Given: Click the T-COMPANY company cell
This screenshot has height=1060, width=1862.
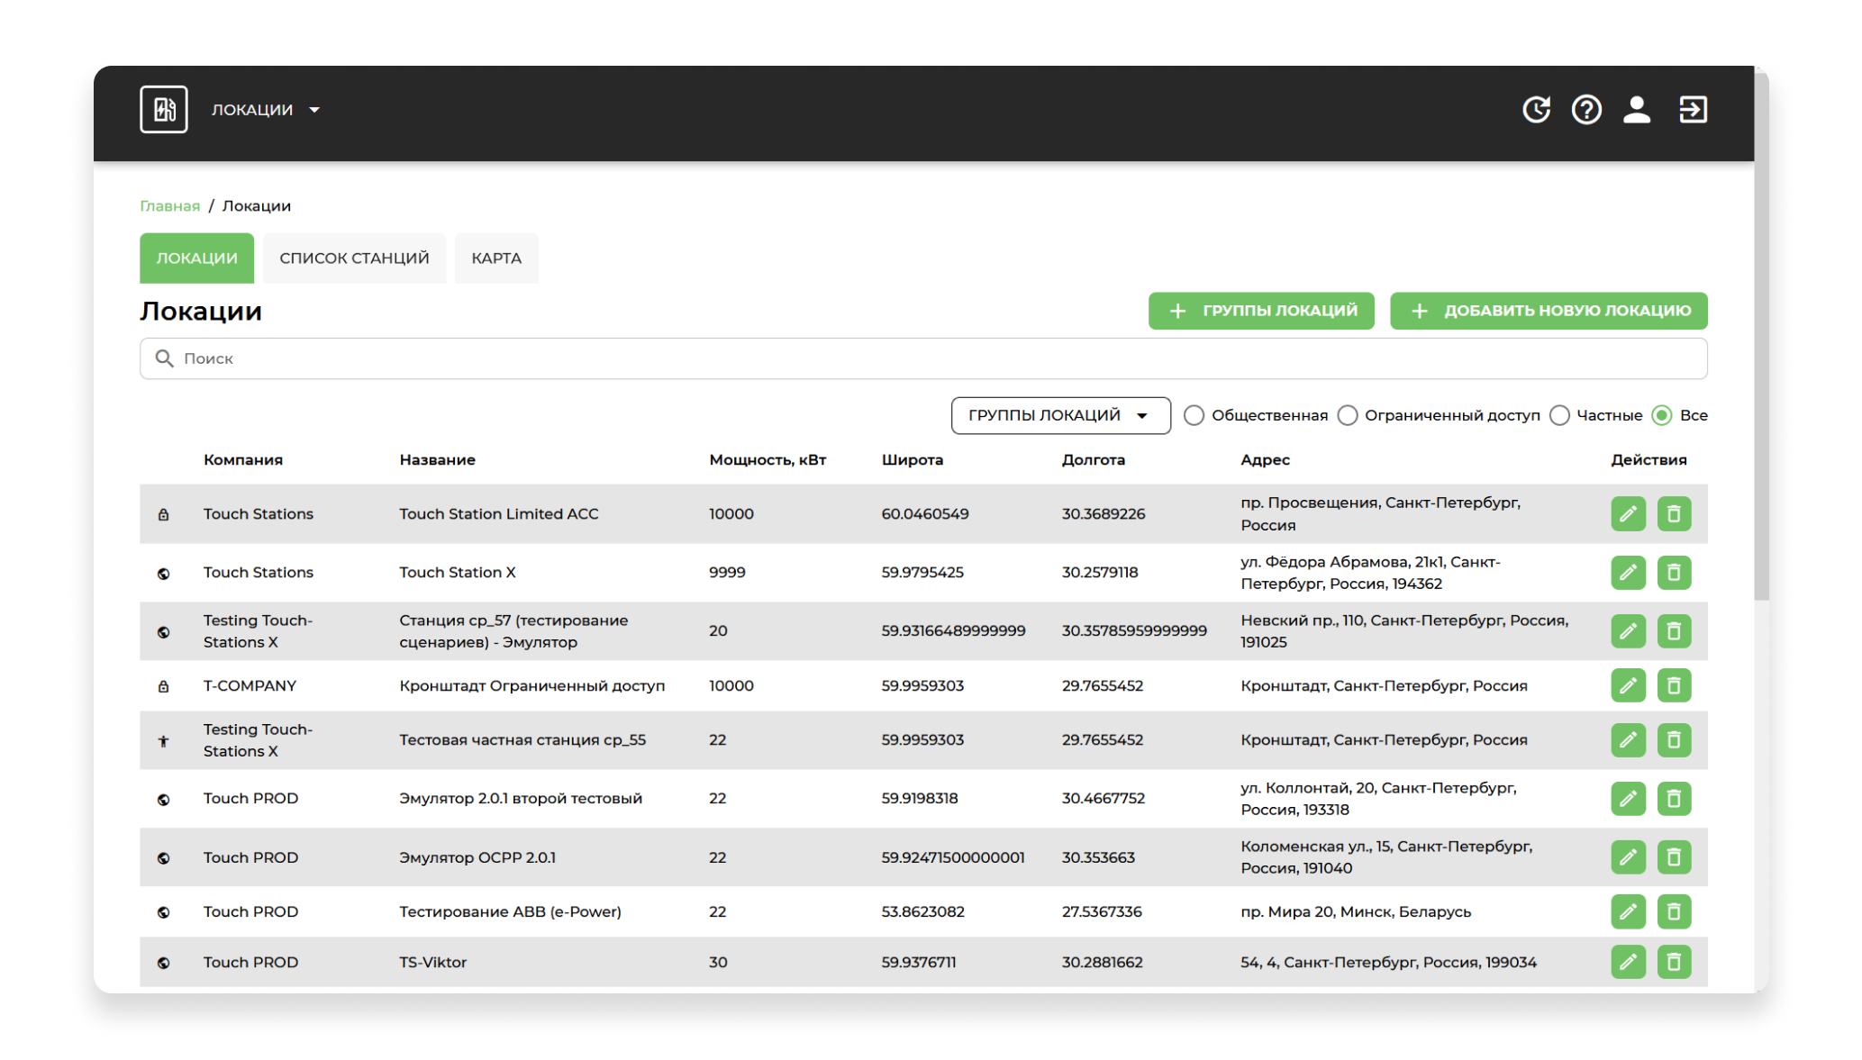Looking at the screenshot, I should [x=250, y=686].
